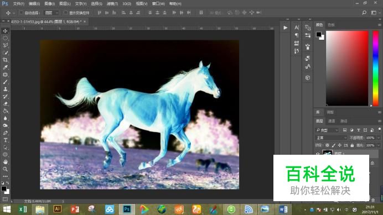The image size is (383, 215).
Task: Click the auto-align layers icon
Action: pos(201,13)
